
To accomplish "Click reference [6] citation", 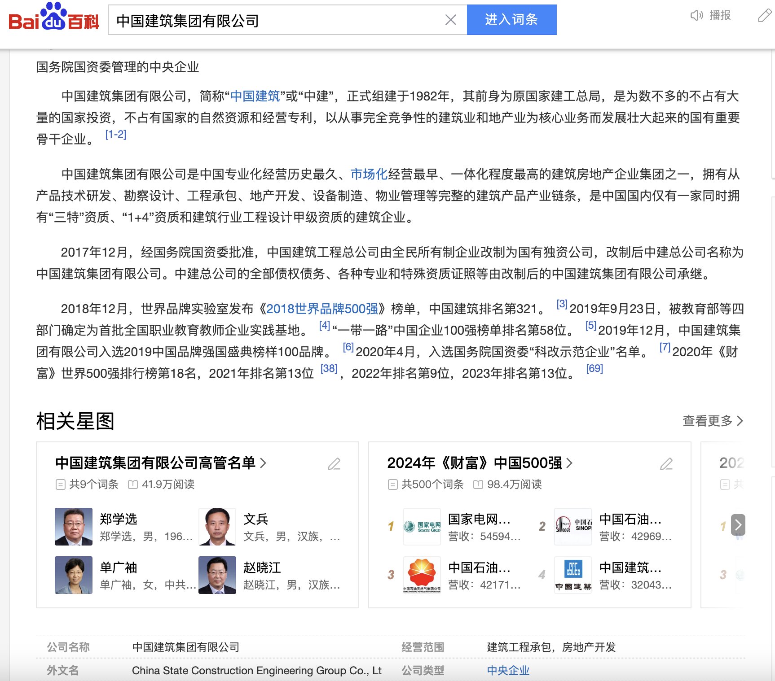I will (x=348, y=347).
